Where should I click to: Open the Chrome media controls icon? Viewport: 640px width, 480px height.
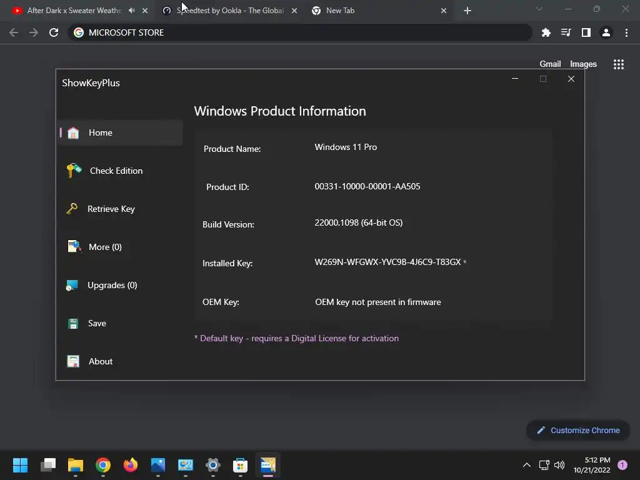click(x=566, y=32)
